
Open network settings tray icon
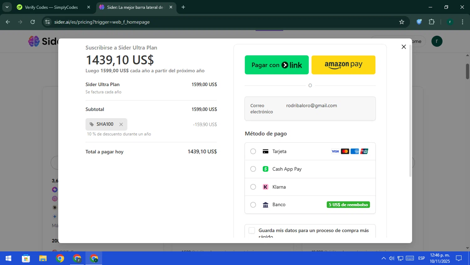pyautogui.click(x=400, y=258)
